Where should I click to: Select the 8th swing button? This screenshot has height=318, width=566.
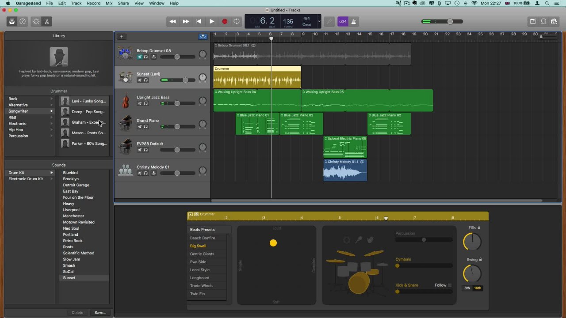467,288
